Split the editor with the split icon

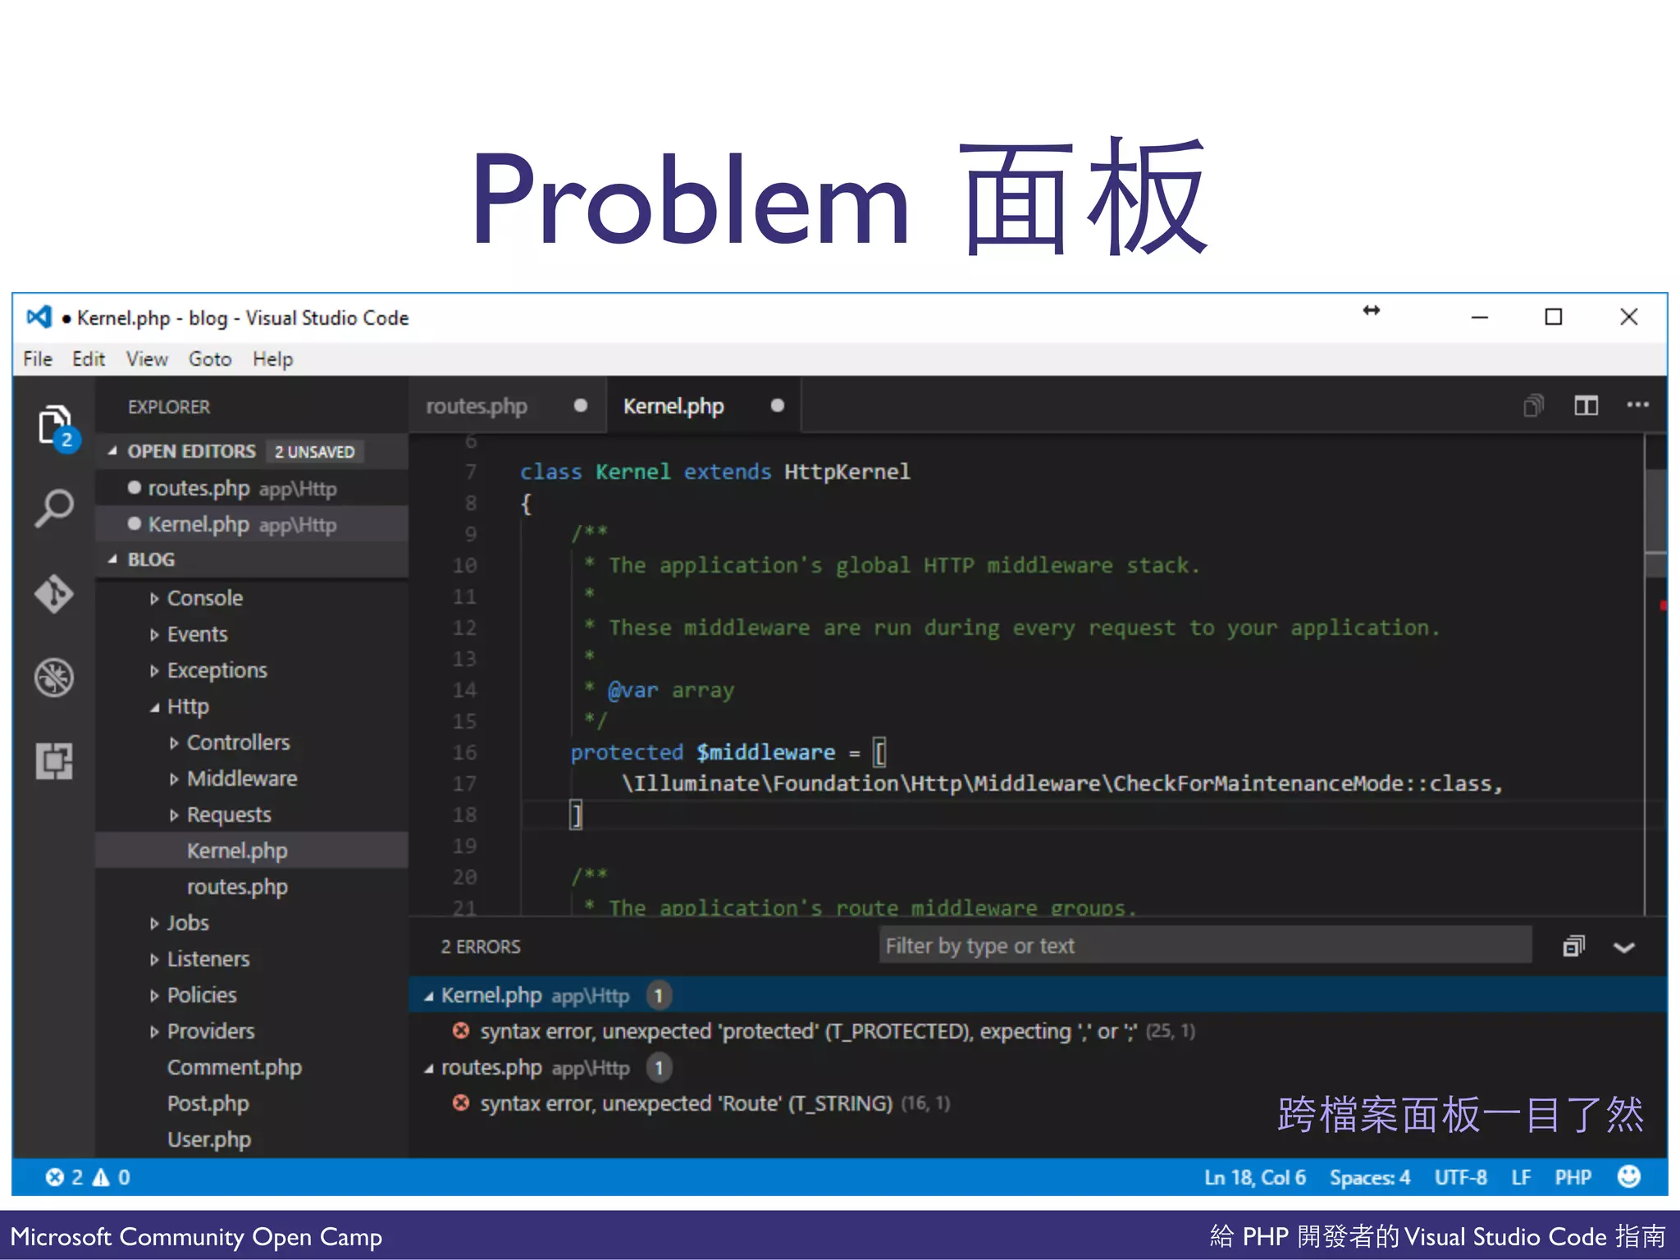pyautogui.click(x=1586, y=405)
